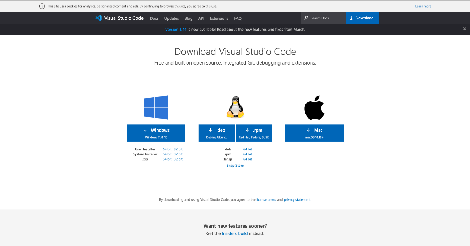Open the API nav link
Viewport: 470px width, 246px height.
tap(201, 18)
